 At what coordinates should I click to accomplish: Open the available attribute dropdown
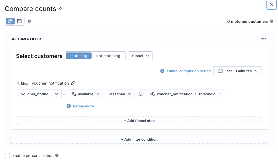(x=85, y=94)
